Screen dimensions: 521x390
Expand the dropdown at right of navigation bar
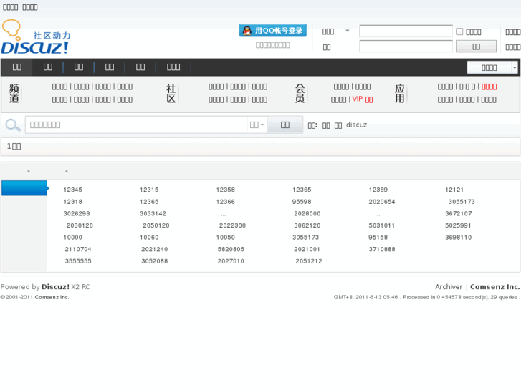pyautogui.click(x=492, y=67)
